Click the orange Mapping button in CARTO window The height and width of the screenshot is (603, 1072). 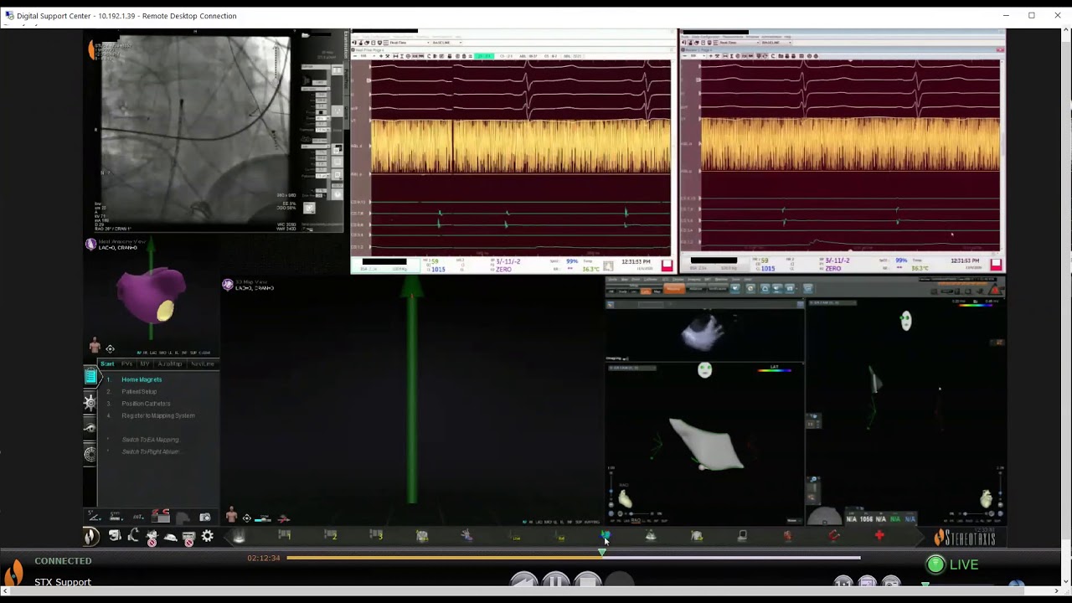point(673,289)
